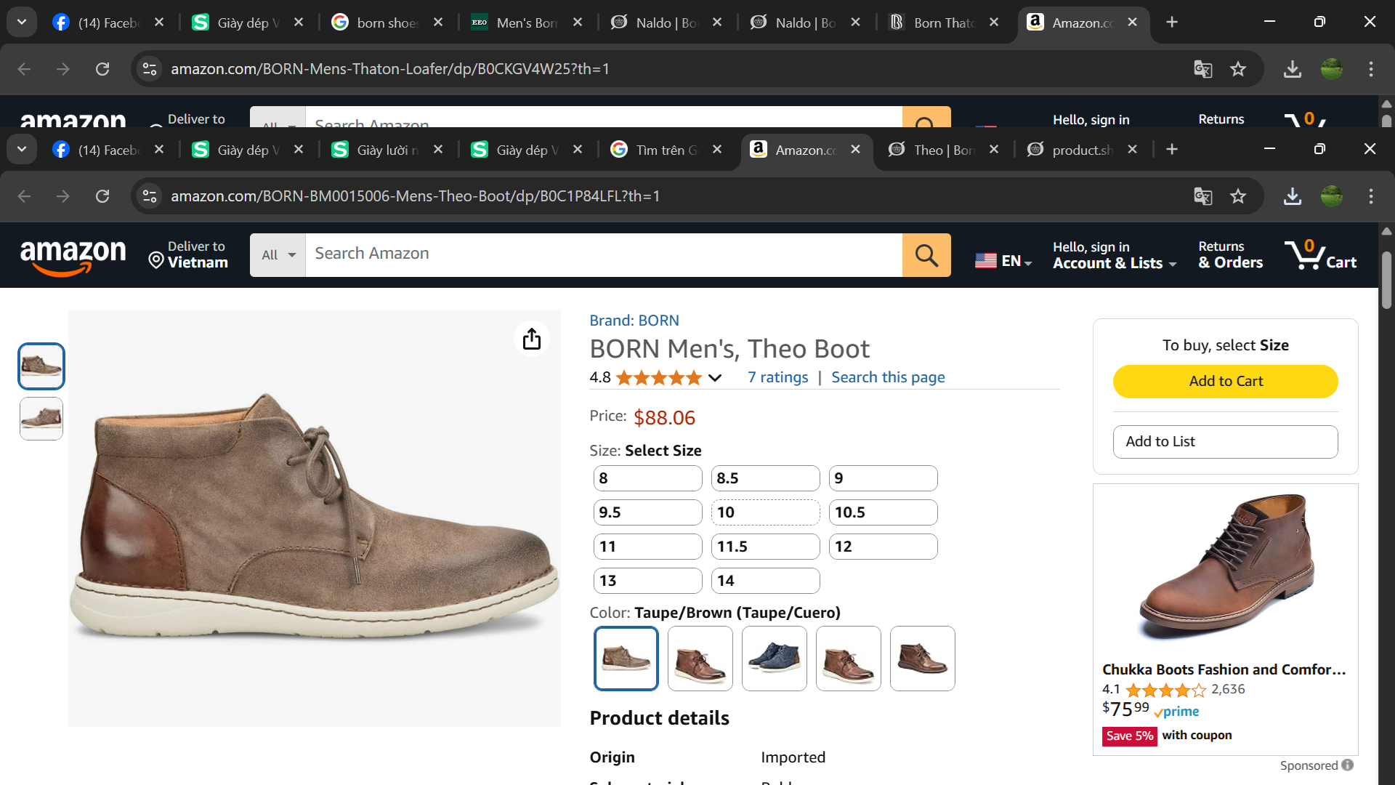Screen dimensions: 1395x785
Task: Click the Search Amazon input field
Action: [604, 255]
